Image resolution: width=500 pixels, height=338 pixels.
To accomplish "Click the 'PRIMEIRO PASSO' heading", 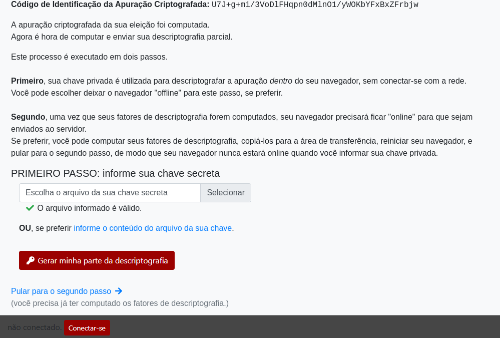I will (116, 173).
